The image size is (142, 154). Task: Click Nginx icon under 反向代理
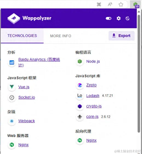coord(80,140)
